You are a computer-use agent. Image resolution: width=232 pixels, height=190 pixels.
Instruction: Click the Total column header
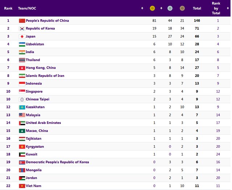pyautogui.click(x=197, y=8)
